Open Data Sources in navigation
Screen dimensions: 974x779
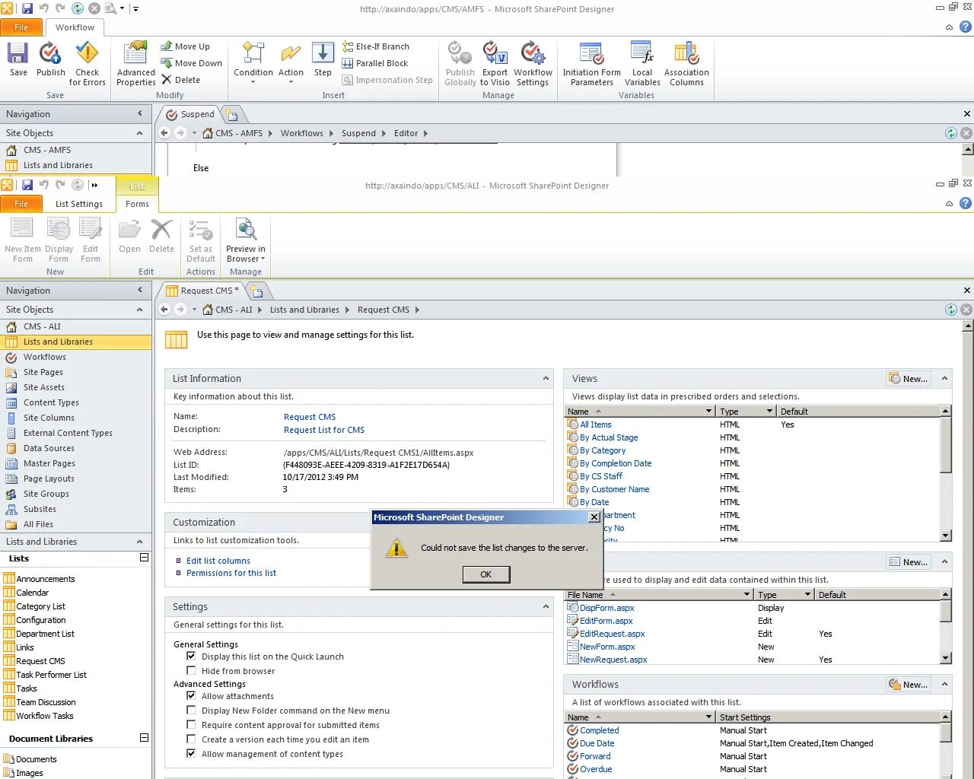point(49,448)
